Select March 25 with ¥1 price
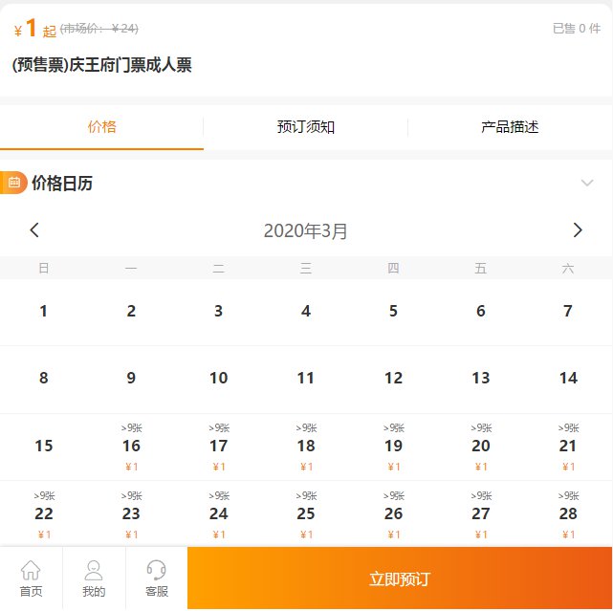Viewport: 613px width, 611px height. point(306,514)
